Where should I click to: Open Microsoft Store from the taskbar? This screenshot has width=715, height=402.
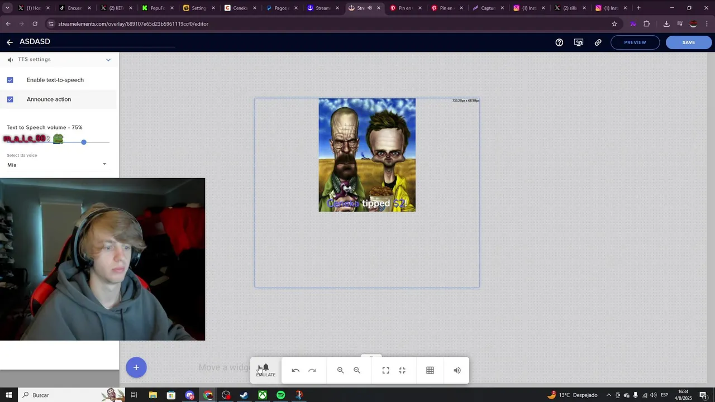171,395
